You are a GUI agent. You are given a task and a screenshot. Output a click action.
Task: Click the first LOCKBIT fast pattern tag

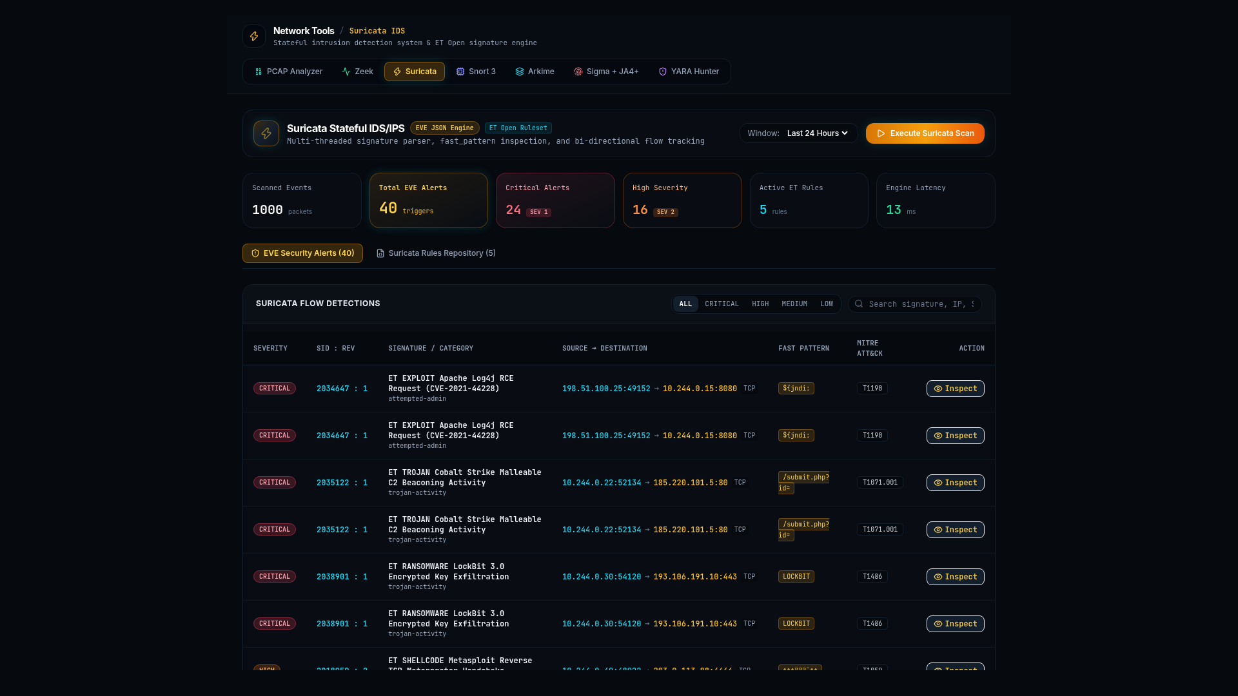pos(796,577)
